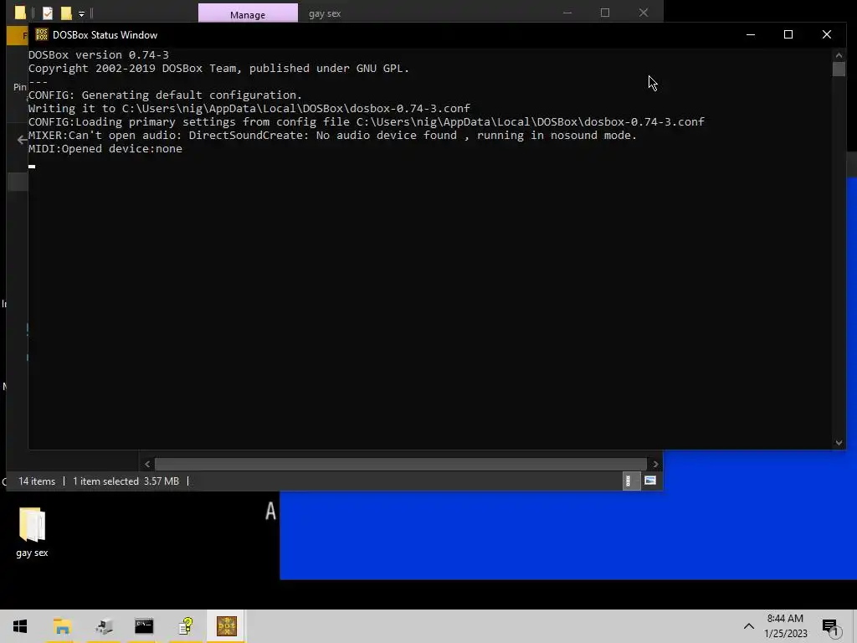Image resolution: width=857 pixels, height=643 pixels.
Task: Open the Properties quick-access icon in File Explorer
Action: (x=48, y=13)
